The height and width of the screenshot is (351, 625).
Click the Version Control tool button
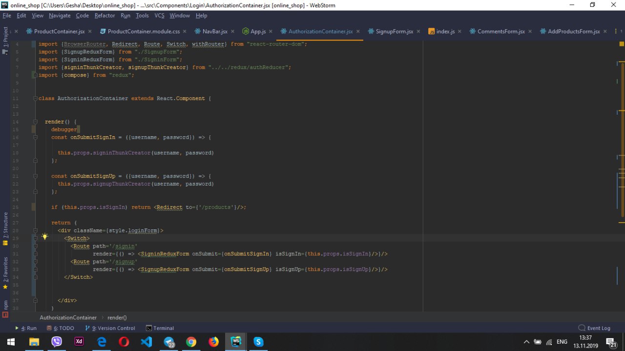(110, 328)
